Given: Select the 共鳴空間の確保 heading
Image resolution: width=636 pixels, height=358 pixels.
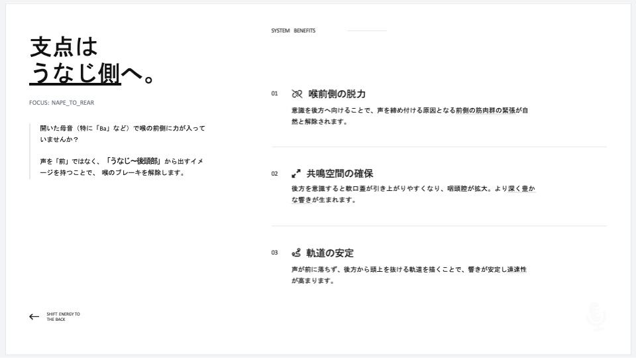Looking at the screenshot, I should click(340, 174).
